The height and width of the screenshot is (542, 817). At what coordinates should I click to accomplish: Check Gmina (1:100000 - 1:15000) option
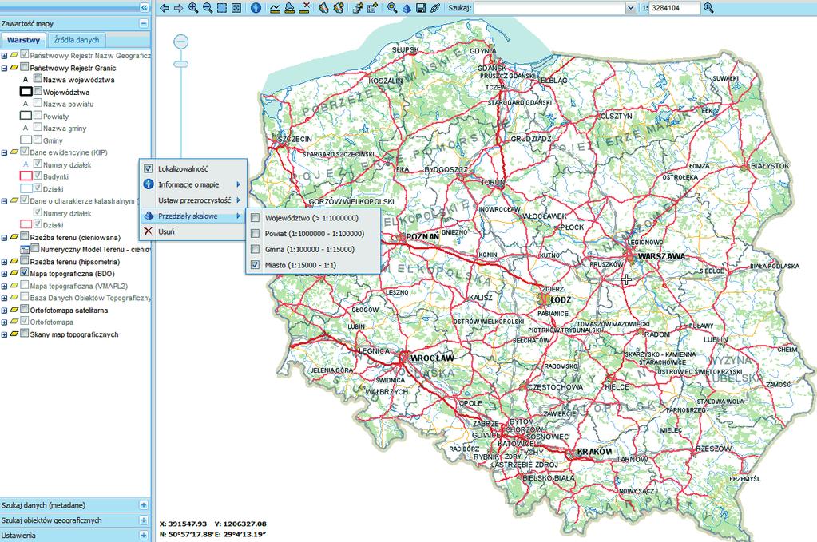point(256,249)
